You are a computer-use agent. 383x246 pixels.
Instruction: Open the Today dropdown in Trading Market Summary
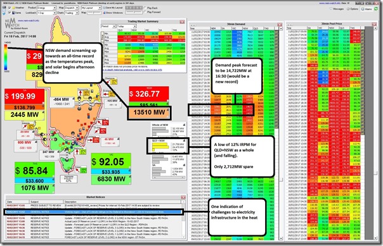click(127, 27)
